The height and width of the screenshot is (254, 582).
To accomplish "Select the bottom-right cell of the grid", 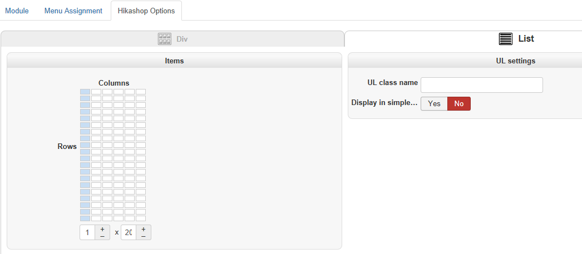I will click(x=141, y=218).
